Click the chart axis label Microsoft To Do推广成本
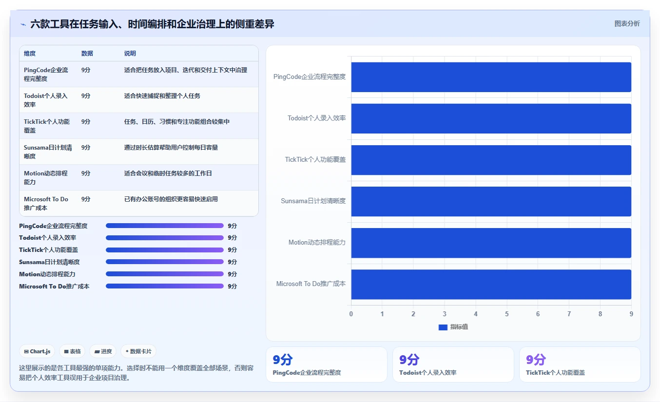 pyautogui.click(x=311, y=284)
